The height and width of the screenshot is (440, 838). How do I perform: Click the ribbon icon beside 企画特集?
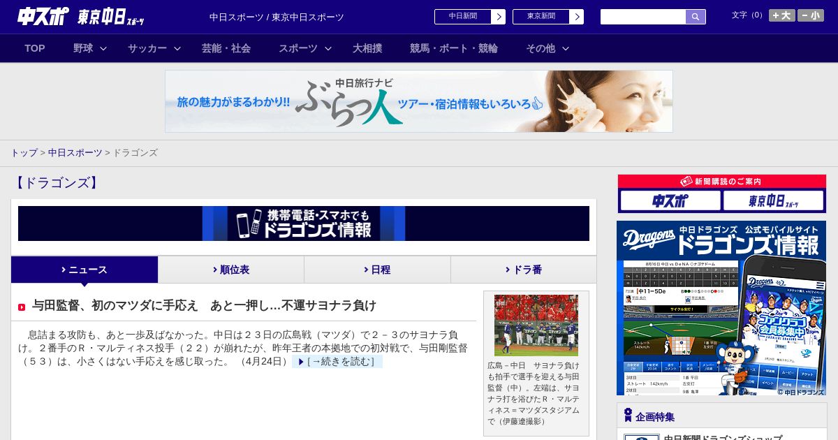tap(628, 416)
